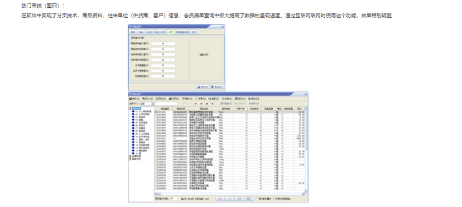Uncheck the last checkbox in the bottom bar
Image resolution: width=462 pixels, height=207 pixels.
pos(274,199)
